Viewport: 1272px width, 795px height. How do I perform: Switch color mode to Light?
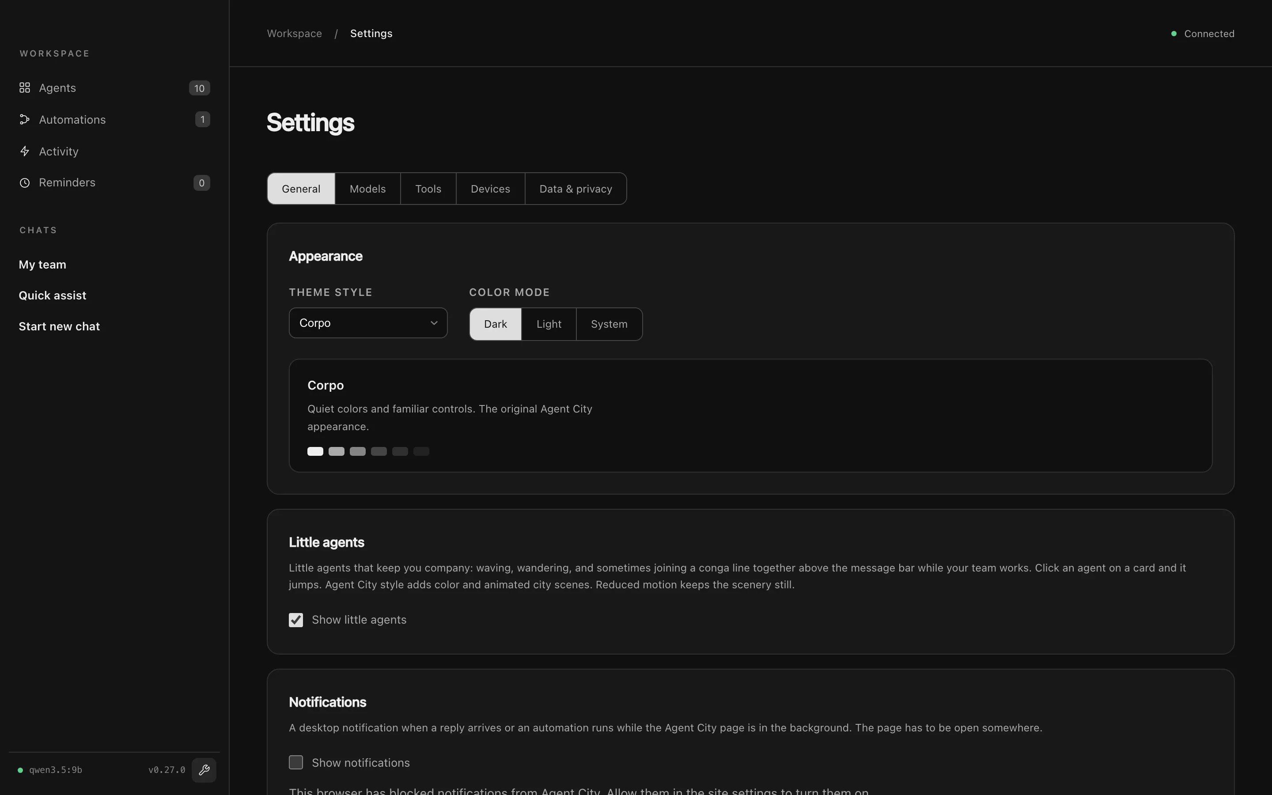(x=549, y=324)
